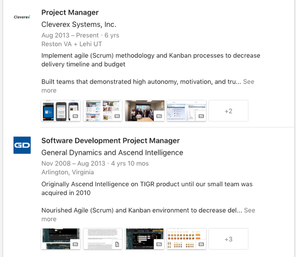Click 'Nourished Agile (Scrum) and Kanban' line
The width and height of the screenshot is (296, 257).
(142, 210)
